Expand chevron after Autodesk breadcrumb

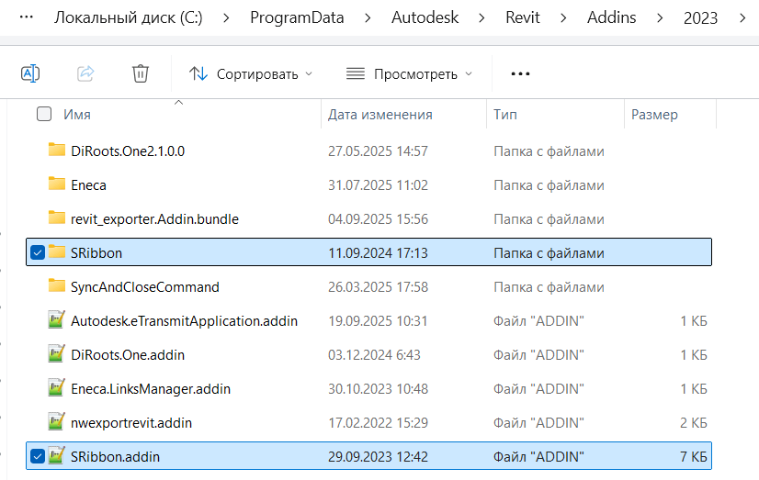click(x=481, y=18)
